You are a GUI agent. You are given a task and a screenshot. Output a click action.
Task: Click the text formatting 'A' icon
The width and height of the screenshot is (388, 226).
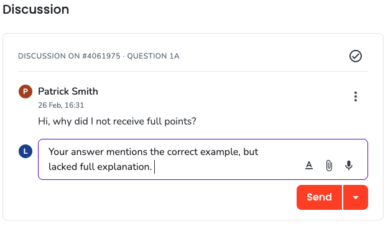click(309, 165)
